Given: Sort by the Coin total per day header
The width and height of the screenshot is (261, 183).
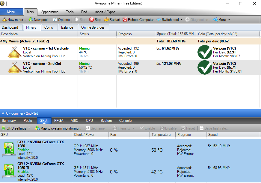Looking at the screenshot, I should [x=228, y=34].
